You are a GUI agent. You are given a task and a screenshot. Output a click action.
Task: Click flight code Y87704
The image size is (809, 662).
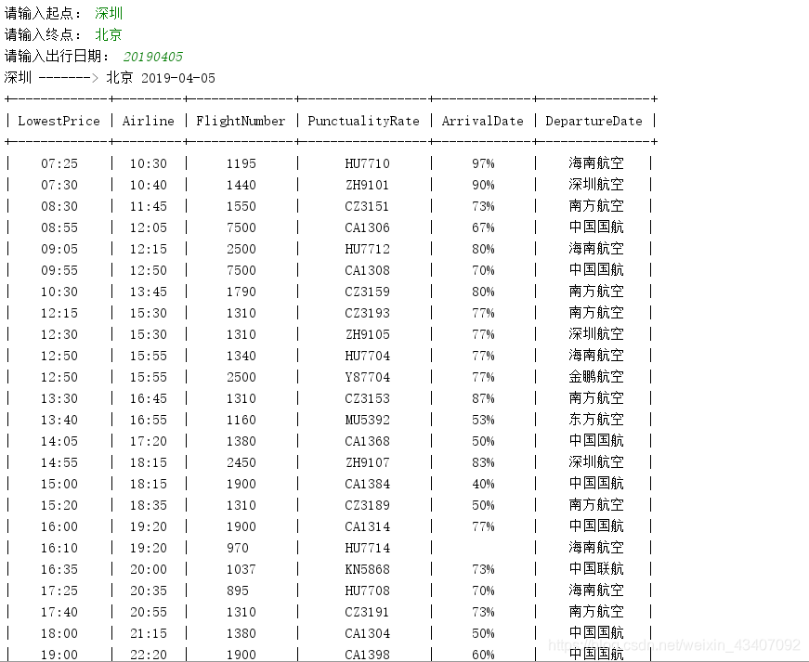point(368,377)
